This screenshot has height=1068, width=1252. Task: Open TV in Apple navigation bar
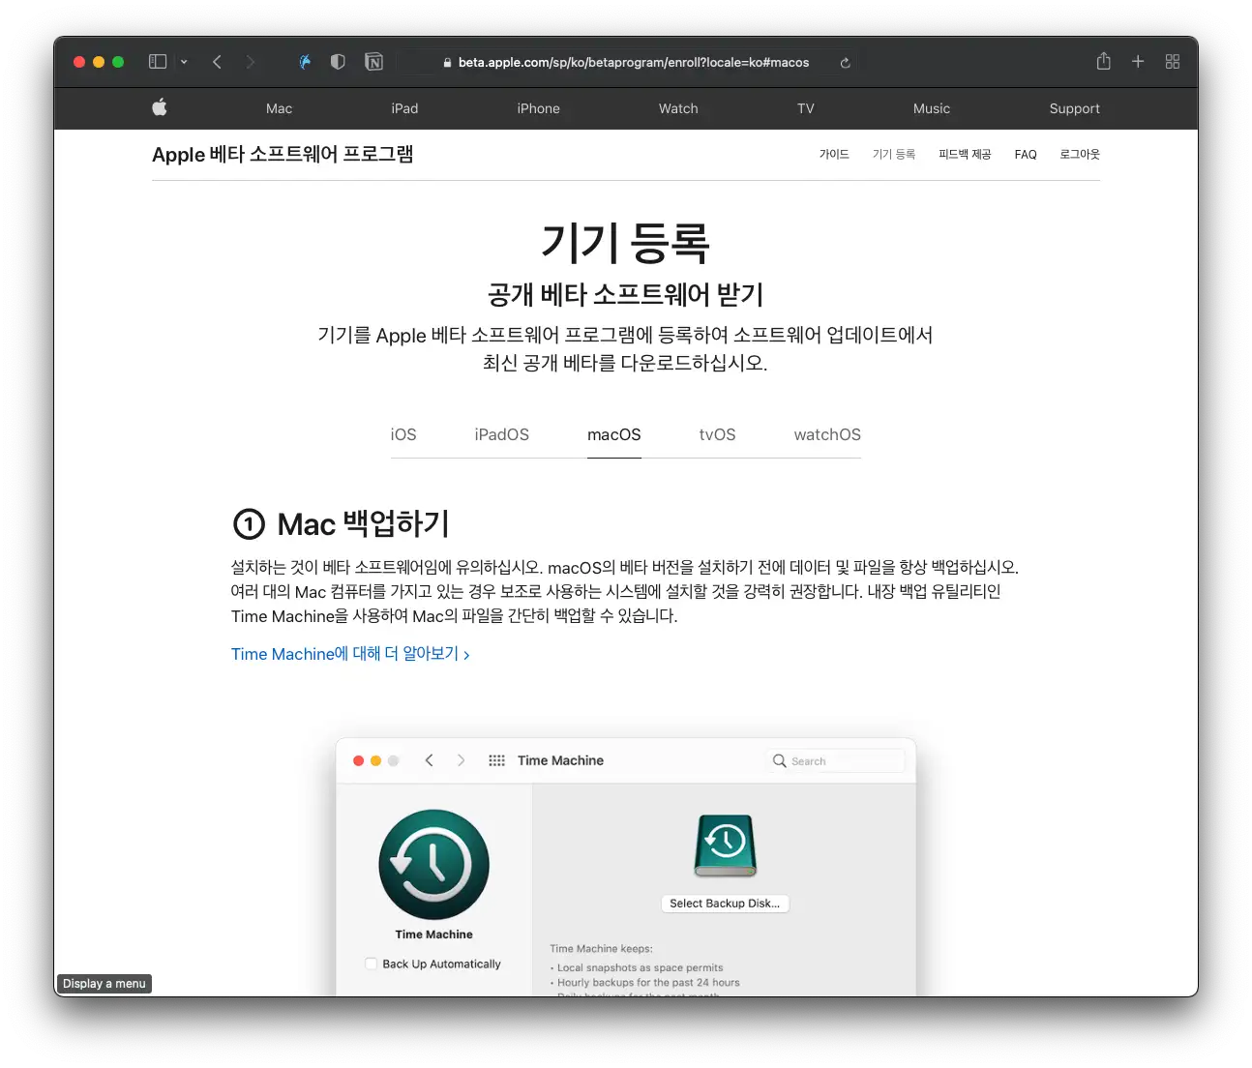tap(806, 108)
